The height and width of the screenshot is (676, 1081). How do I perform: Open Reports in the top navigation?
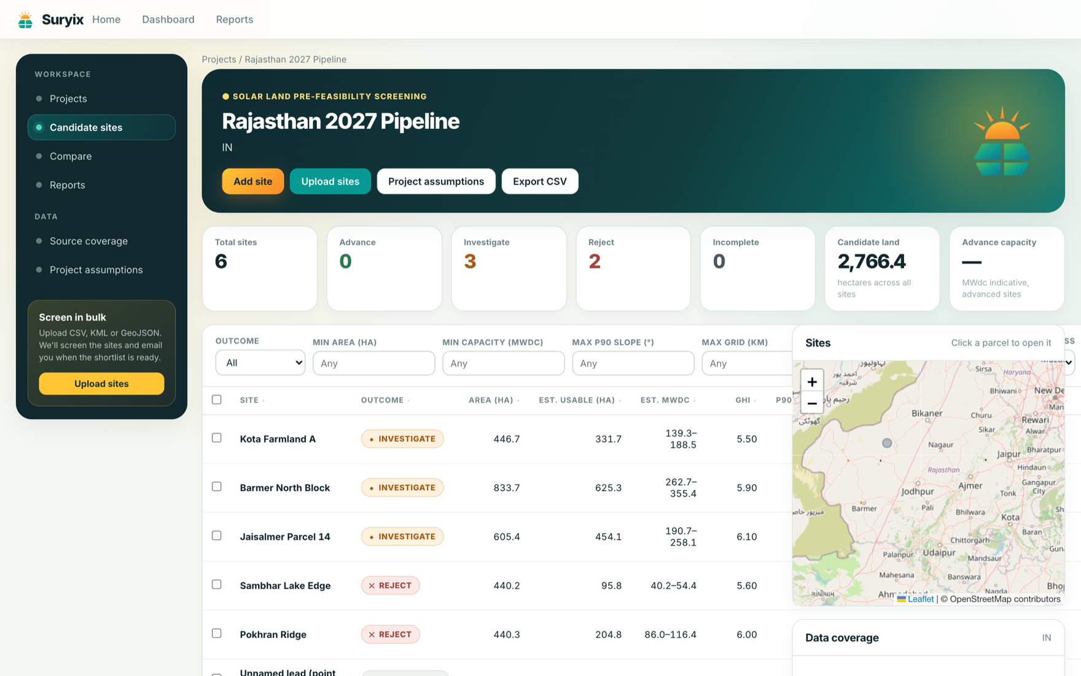click(x=235, y=20)
